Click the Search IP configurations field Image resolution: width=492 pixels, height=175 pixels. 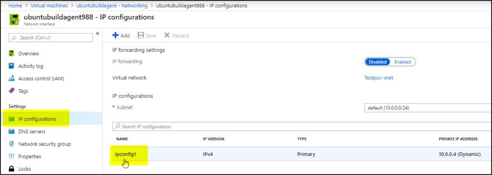tap(302, 127)
